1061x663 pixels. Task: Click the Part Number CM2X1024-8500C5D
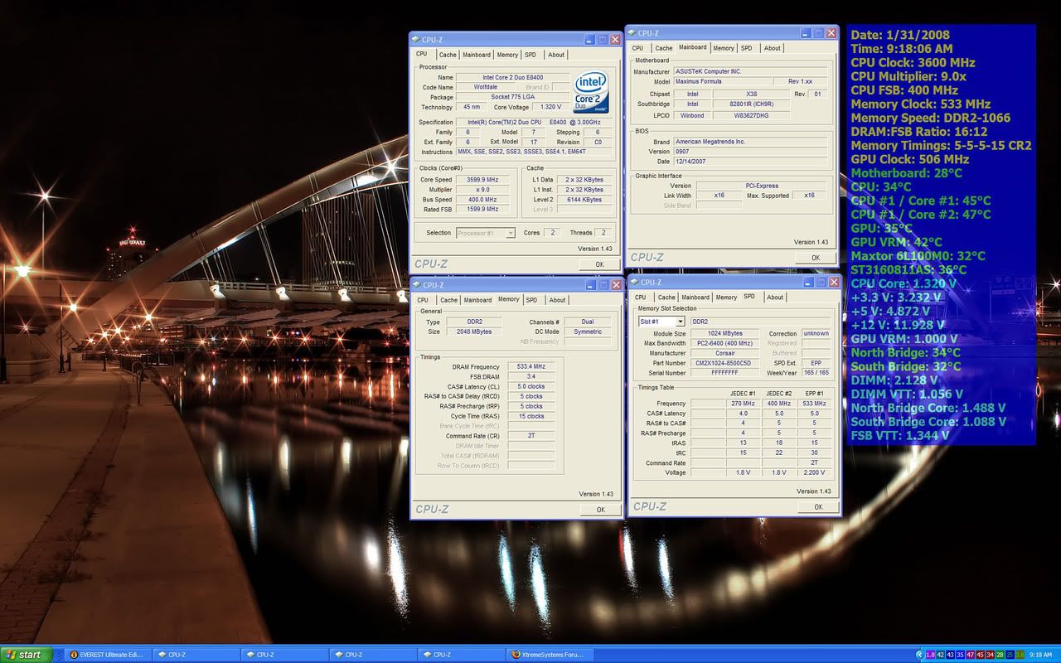click(x=724, y=363)
